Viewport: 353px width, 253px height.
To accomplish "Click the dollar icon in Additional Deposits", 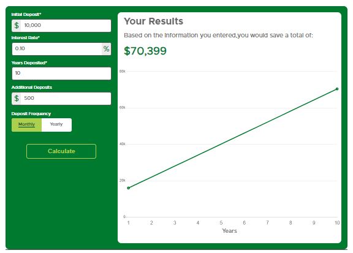I will (x=17, y=99).
